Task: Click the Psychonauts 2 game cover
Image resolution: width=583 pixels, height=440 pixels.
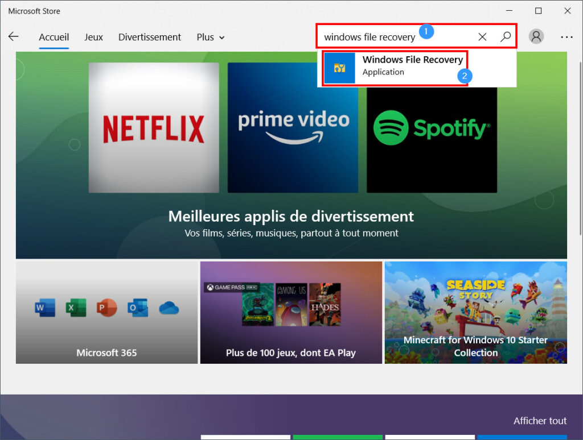Action: click(258, 305)
